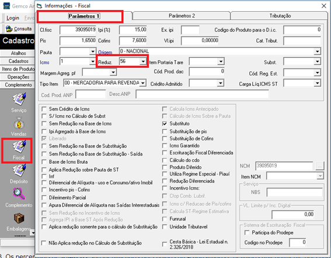Enable Funrural checkbox
331x258 pixels.
coord(165,219)
